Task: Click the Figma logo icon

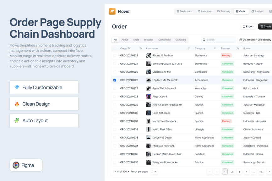Action: tap(16, 165)
